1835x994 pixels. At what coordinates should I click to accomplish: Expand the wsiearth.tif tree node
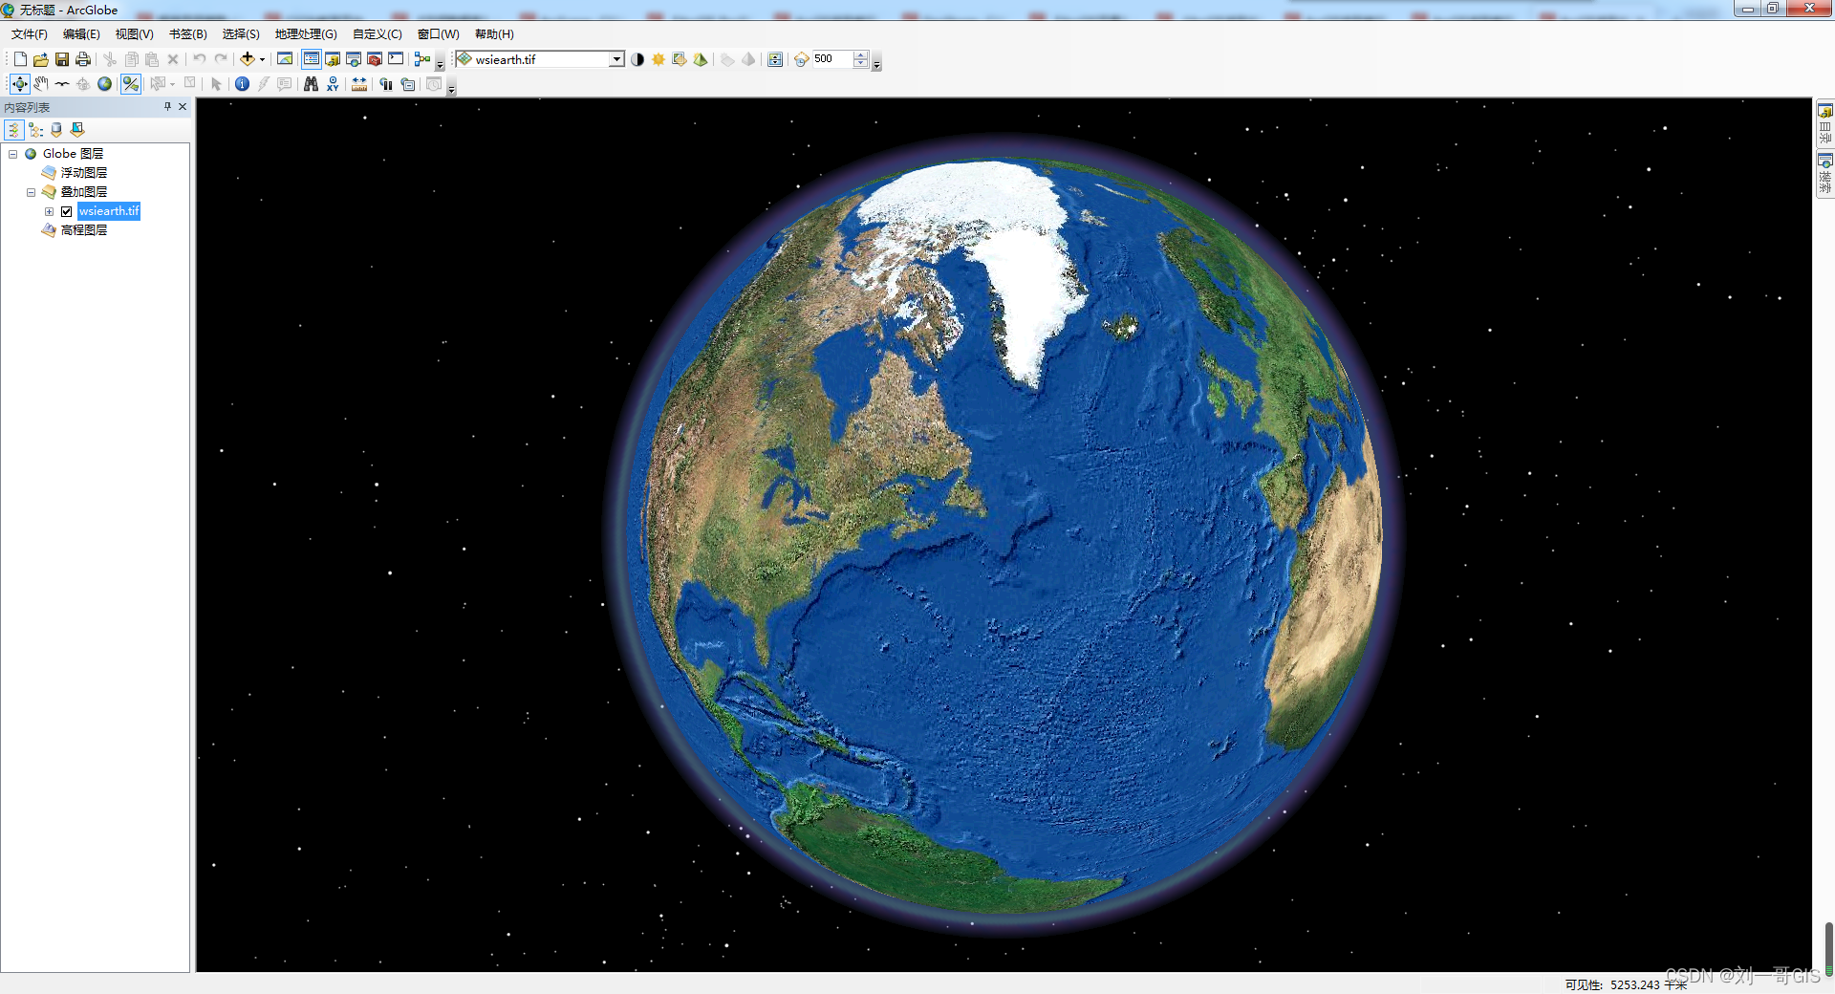pyautogui.click(x=50, y=211)
